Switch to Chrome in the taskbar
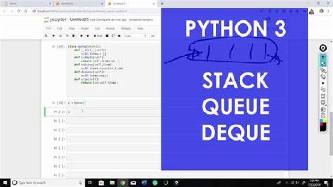Screen dimensions: 333x187 (x=123, y=183)
